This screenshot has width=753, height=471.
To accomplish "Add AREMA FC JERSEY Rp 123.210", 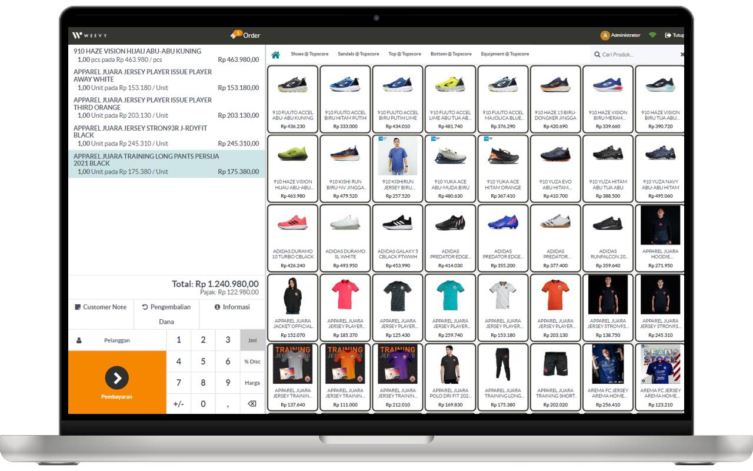I will click(660, 377).
